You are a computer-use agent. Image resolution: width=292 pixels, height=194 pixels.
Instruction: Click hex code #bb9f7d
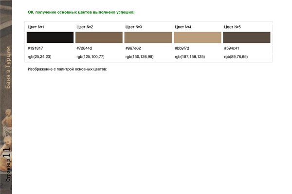tap(182, 48)
